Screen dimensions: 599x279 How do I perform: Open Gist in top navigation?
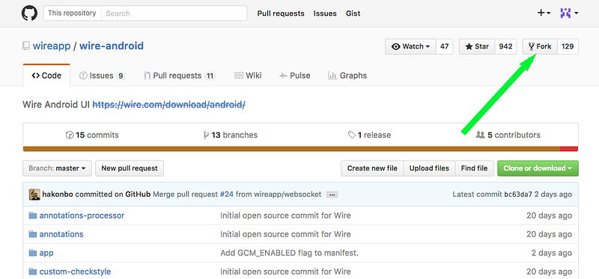click(353, 13)
